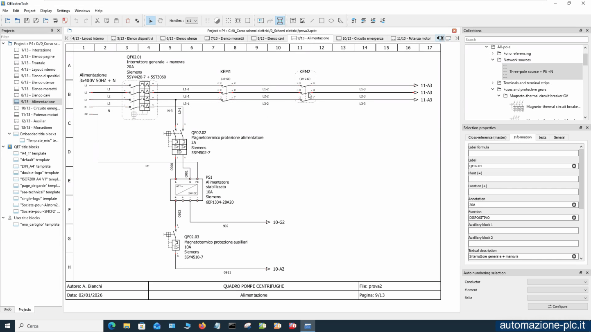Expand the Fuses and protective gears folder
The image size is (591, 332).
(493, 89)
